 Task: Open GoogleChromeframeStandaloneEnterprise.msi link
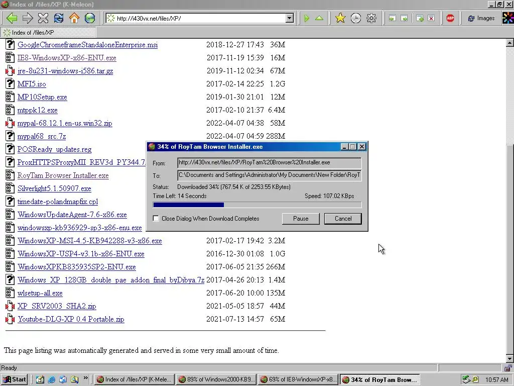pos(87,45)
